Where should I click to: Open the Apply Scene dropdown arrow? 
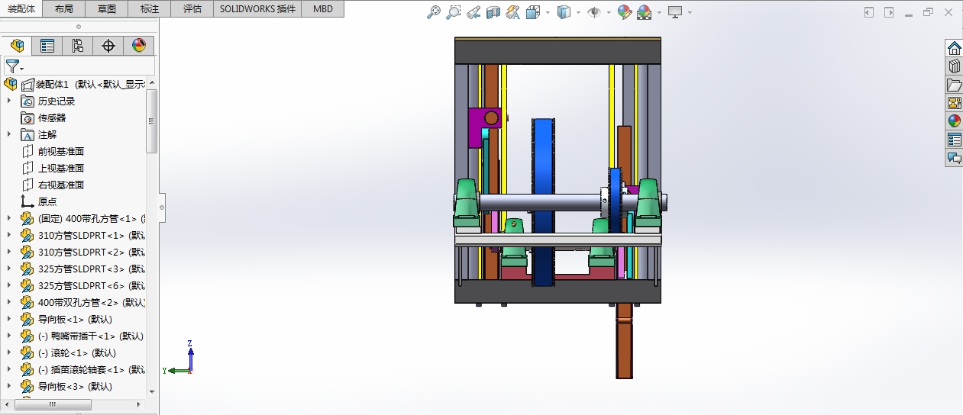pyautogui.click(x=659, y=13)
